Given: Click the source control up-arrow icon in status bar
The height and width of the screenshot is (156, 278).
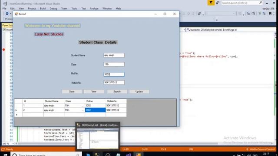Looking at the screenshot, I should [x=247, y=149].
